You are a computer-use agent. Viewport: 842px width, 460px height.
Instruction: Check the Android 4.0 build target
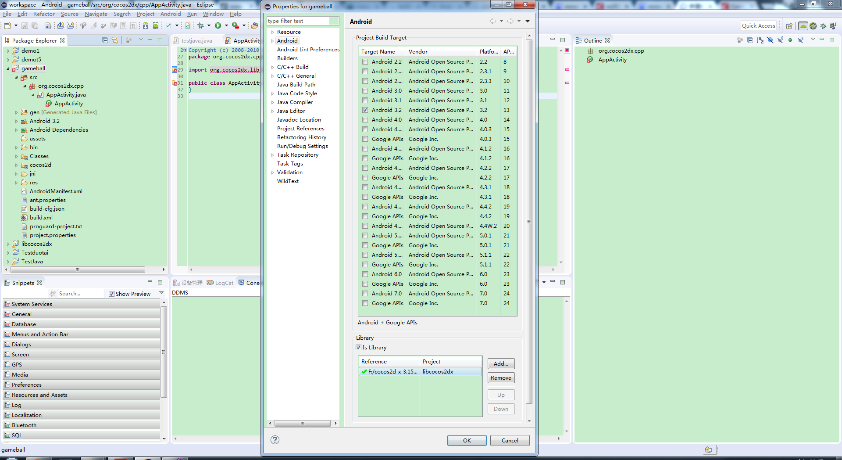click(x=365, y=120)
